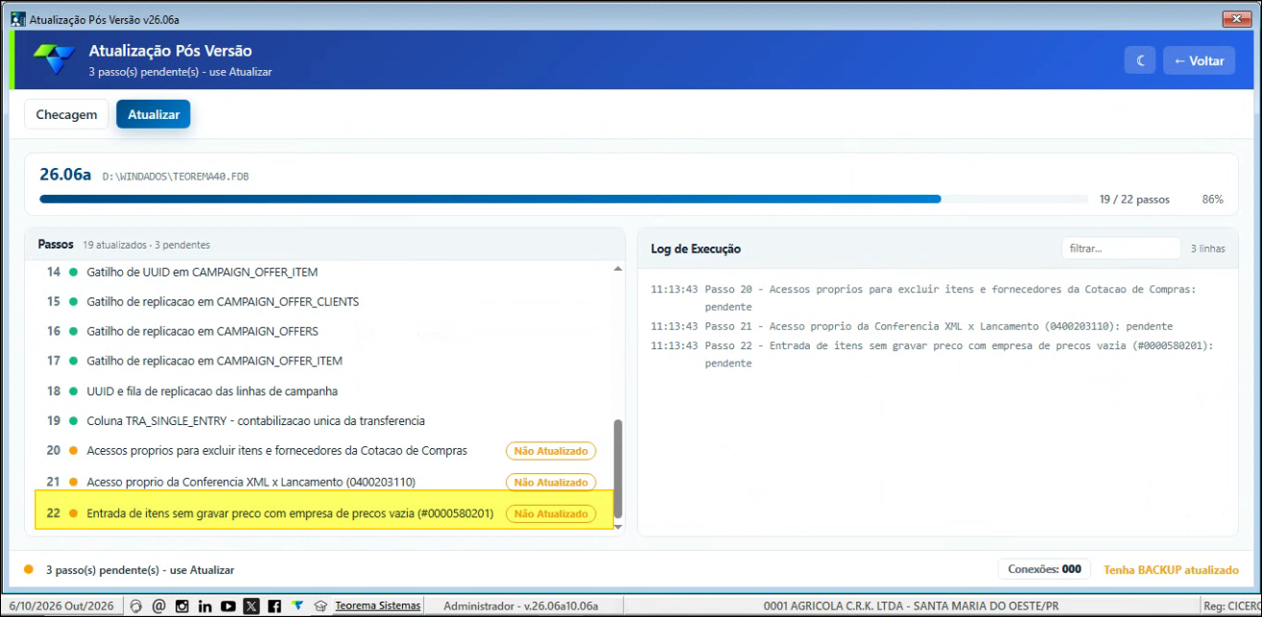Click the steps list scrollbar up arrow
This screenshot has height=617, width=1262.
(618, 269)
